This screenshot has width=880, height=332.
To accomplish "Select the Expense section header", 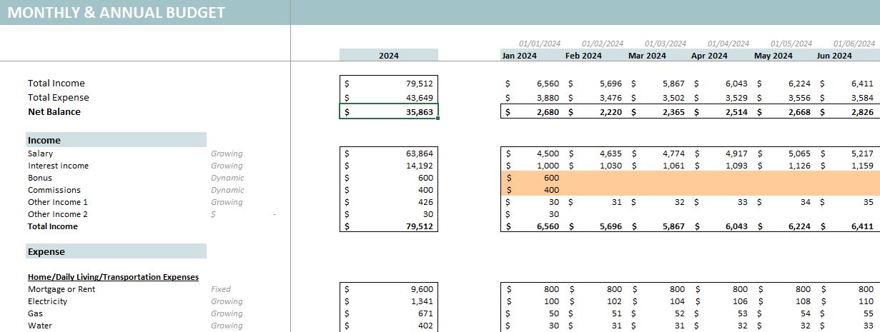I will pyautogui.click(x=116, y=251).
